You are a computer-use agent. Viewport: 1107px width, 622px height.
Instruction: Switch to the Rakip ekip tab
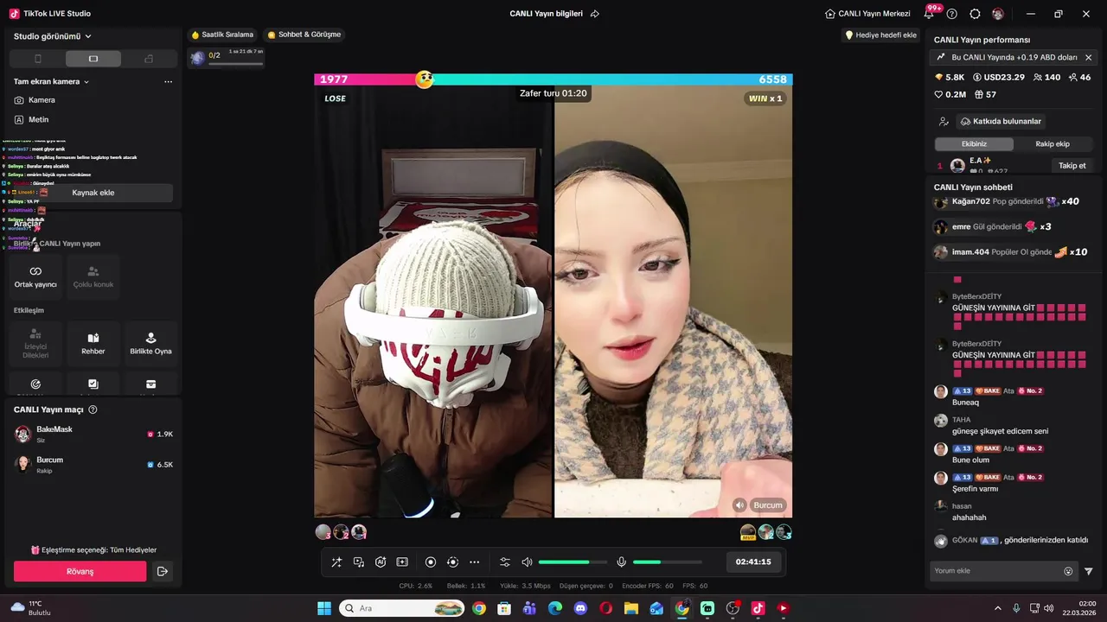[1053, 144]
